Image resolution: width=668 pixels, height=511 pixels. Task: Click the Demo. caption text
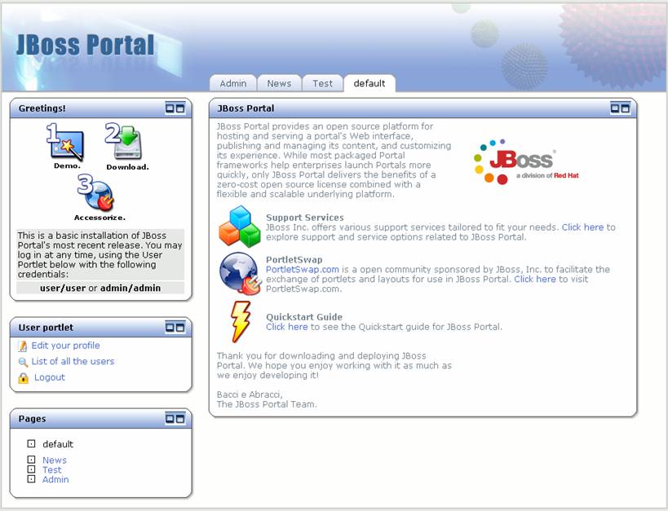coord(67,166)
